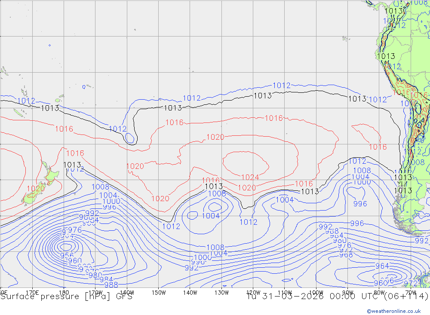Click the 90W longitude axis label
Screen dimensions: 430x315
tap(347, 292)
